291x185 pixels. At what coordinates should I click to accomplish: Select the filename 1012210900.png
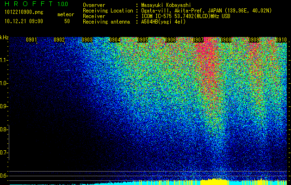click(x=24, y=12)
